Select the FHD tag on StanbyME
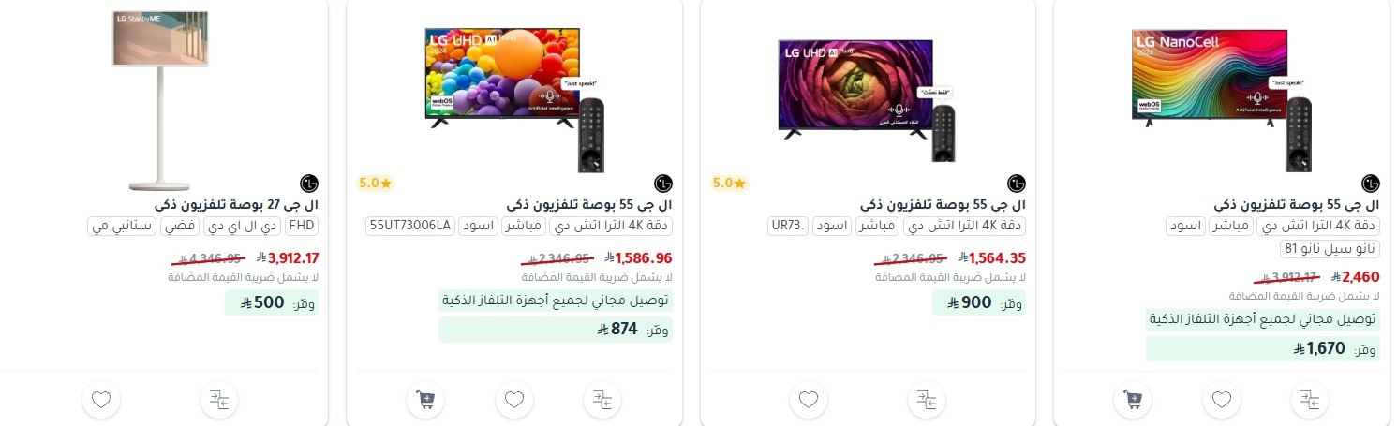The width and height of the screenshot is (1397, 426). pos(302,226)
